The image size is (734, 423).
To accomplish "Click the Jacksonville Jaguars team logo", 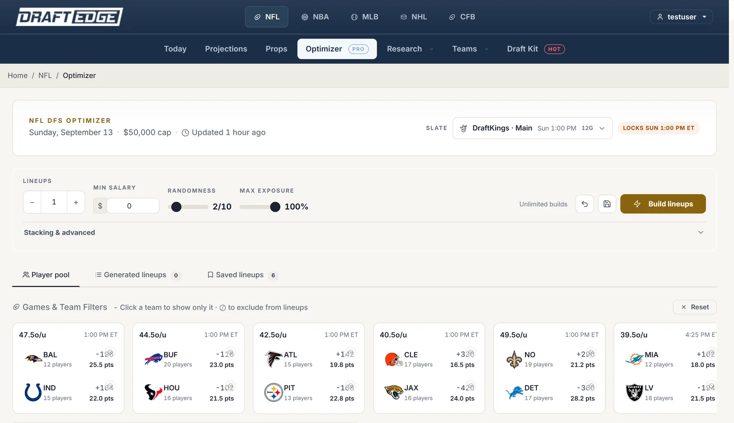I will pos(394,392).
